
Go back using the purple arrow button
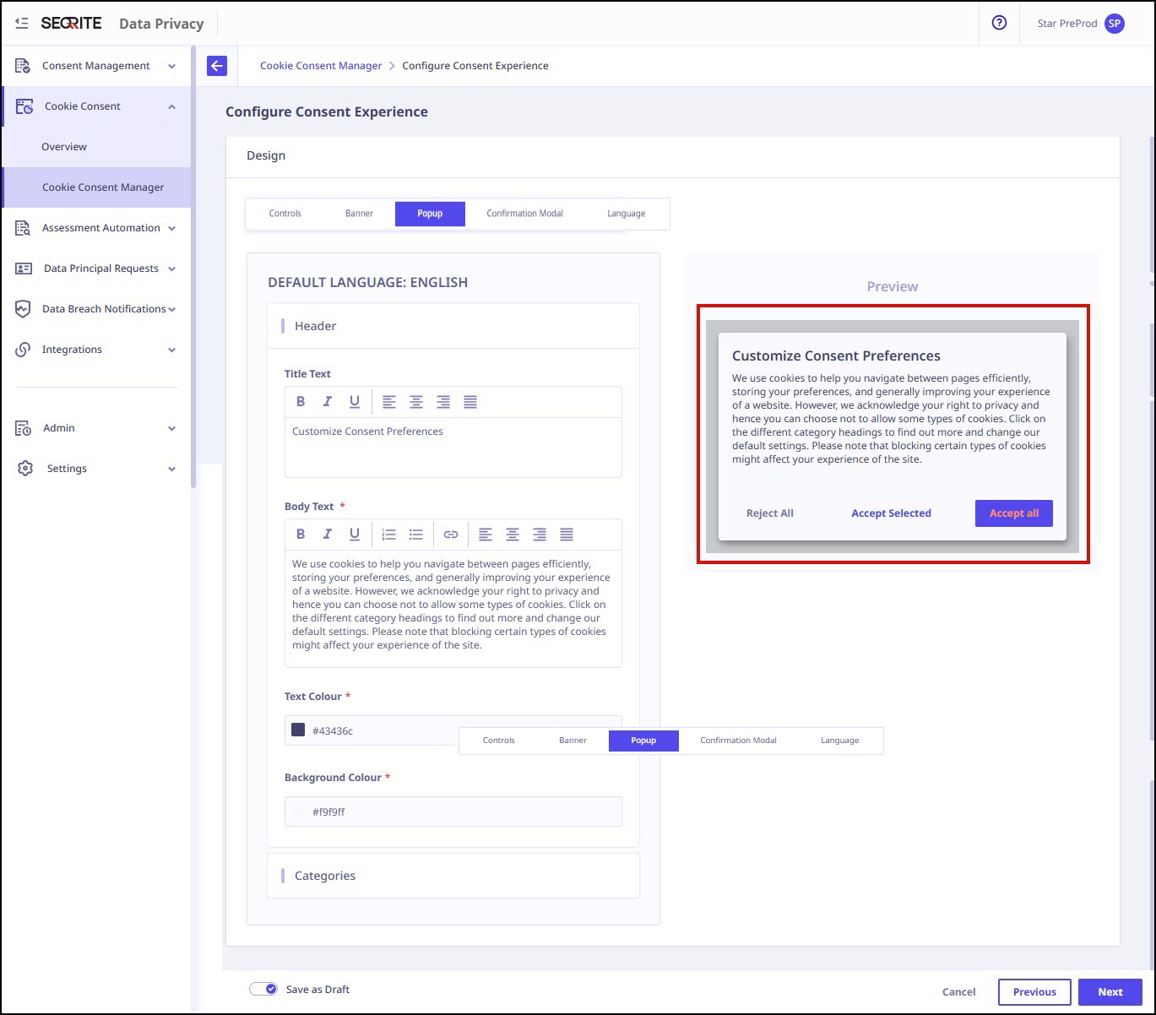tap(217, 66)
